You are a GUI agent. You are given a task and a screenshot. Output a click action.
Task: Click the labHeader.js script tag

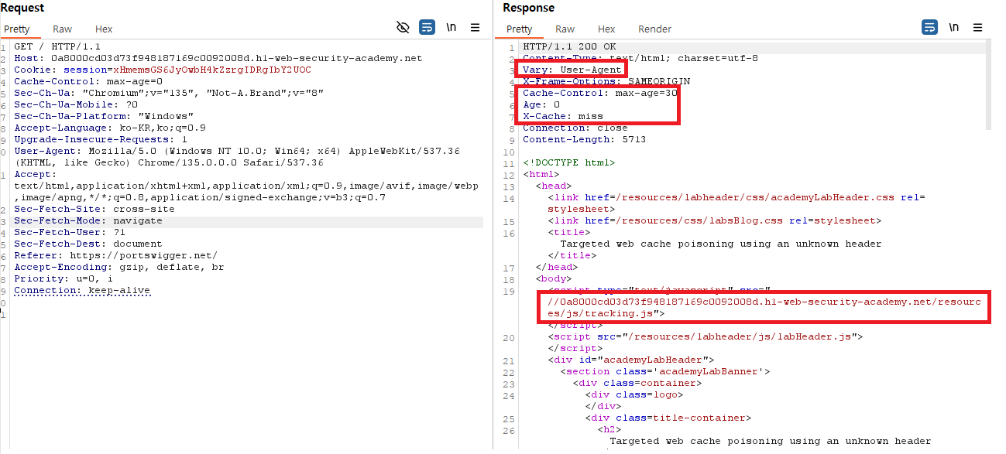706,336
